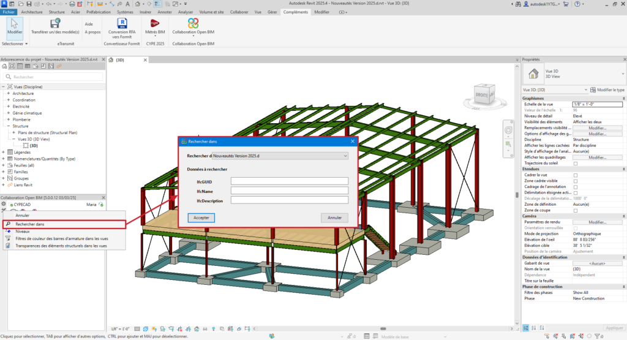627x340 pixels.
Task: Expand the Architecture tree node
Action: click(x=9, y=93)
